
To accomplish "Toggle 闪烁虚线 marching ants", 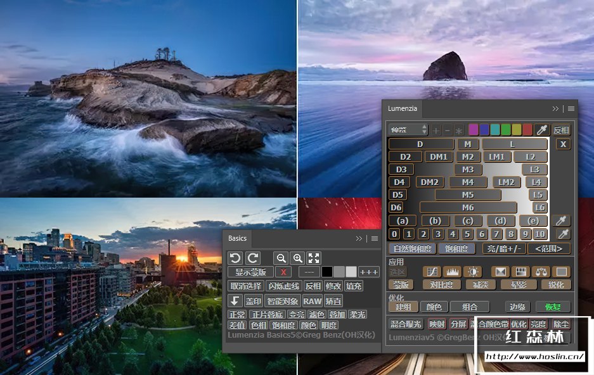I will (284, 286).
